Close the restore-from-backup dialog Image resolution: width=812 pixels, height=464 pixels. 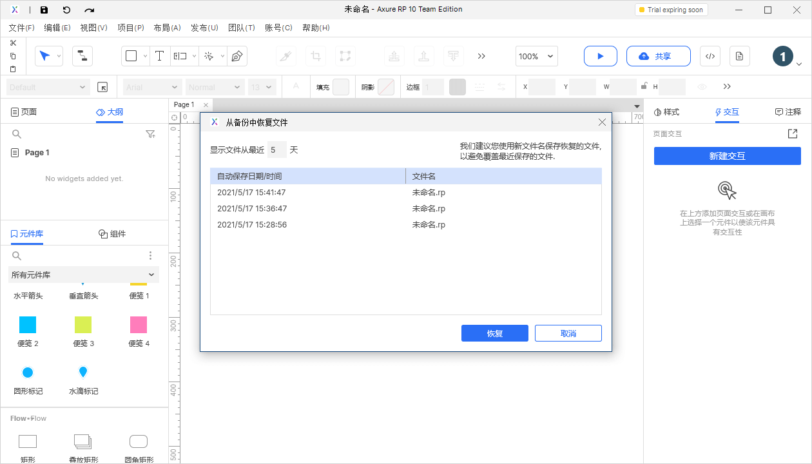coord(602,122)
